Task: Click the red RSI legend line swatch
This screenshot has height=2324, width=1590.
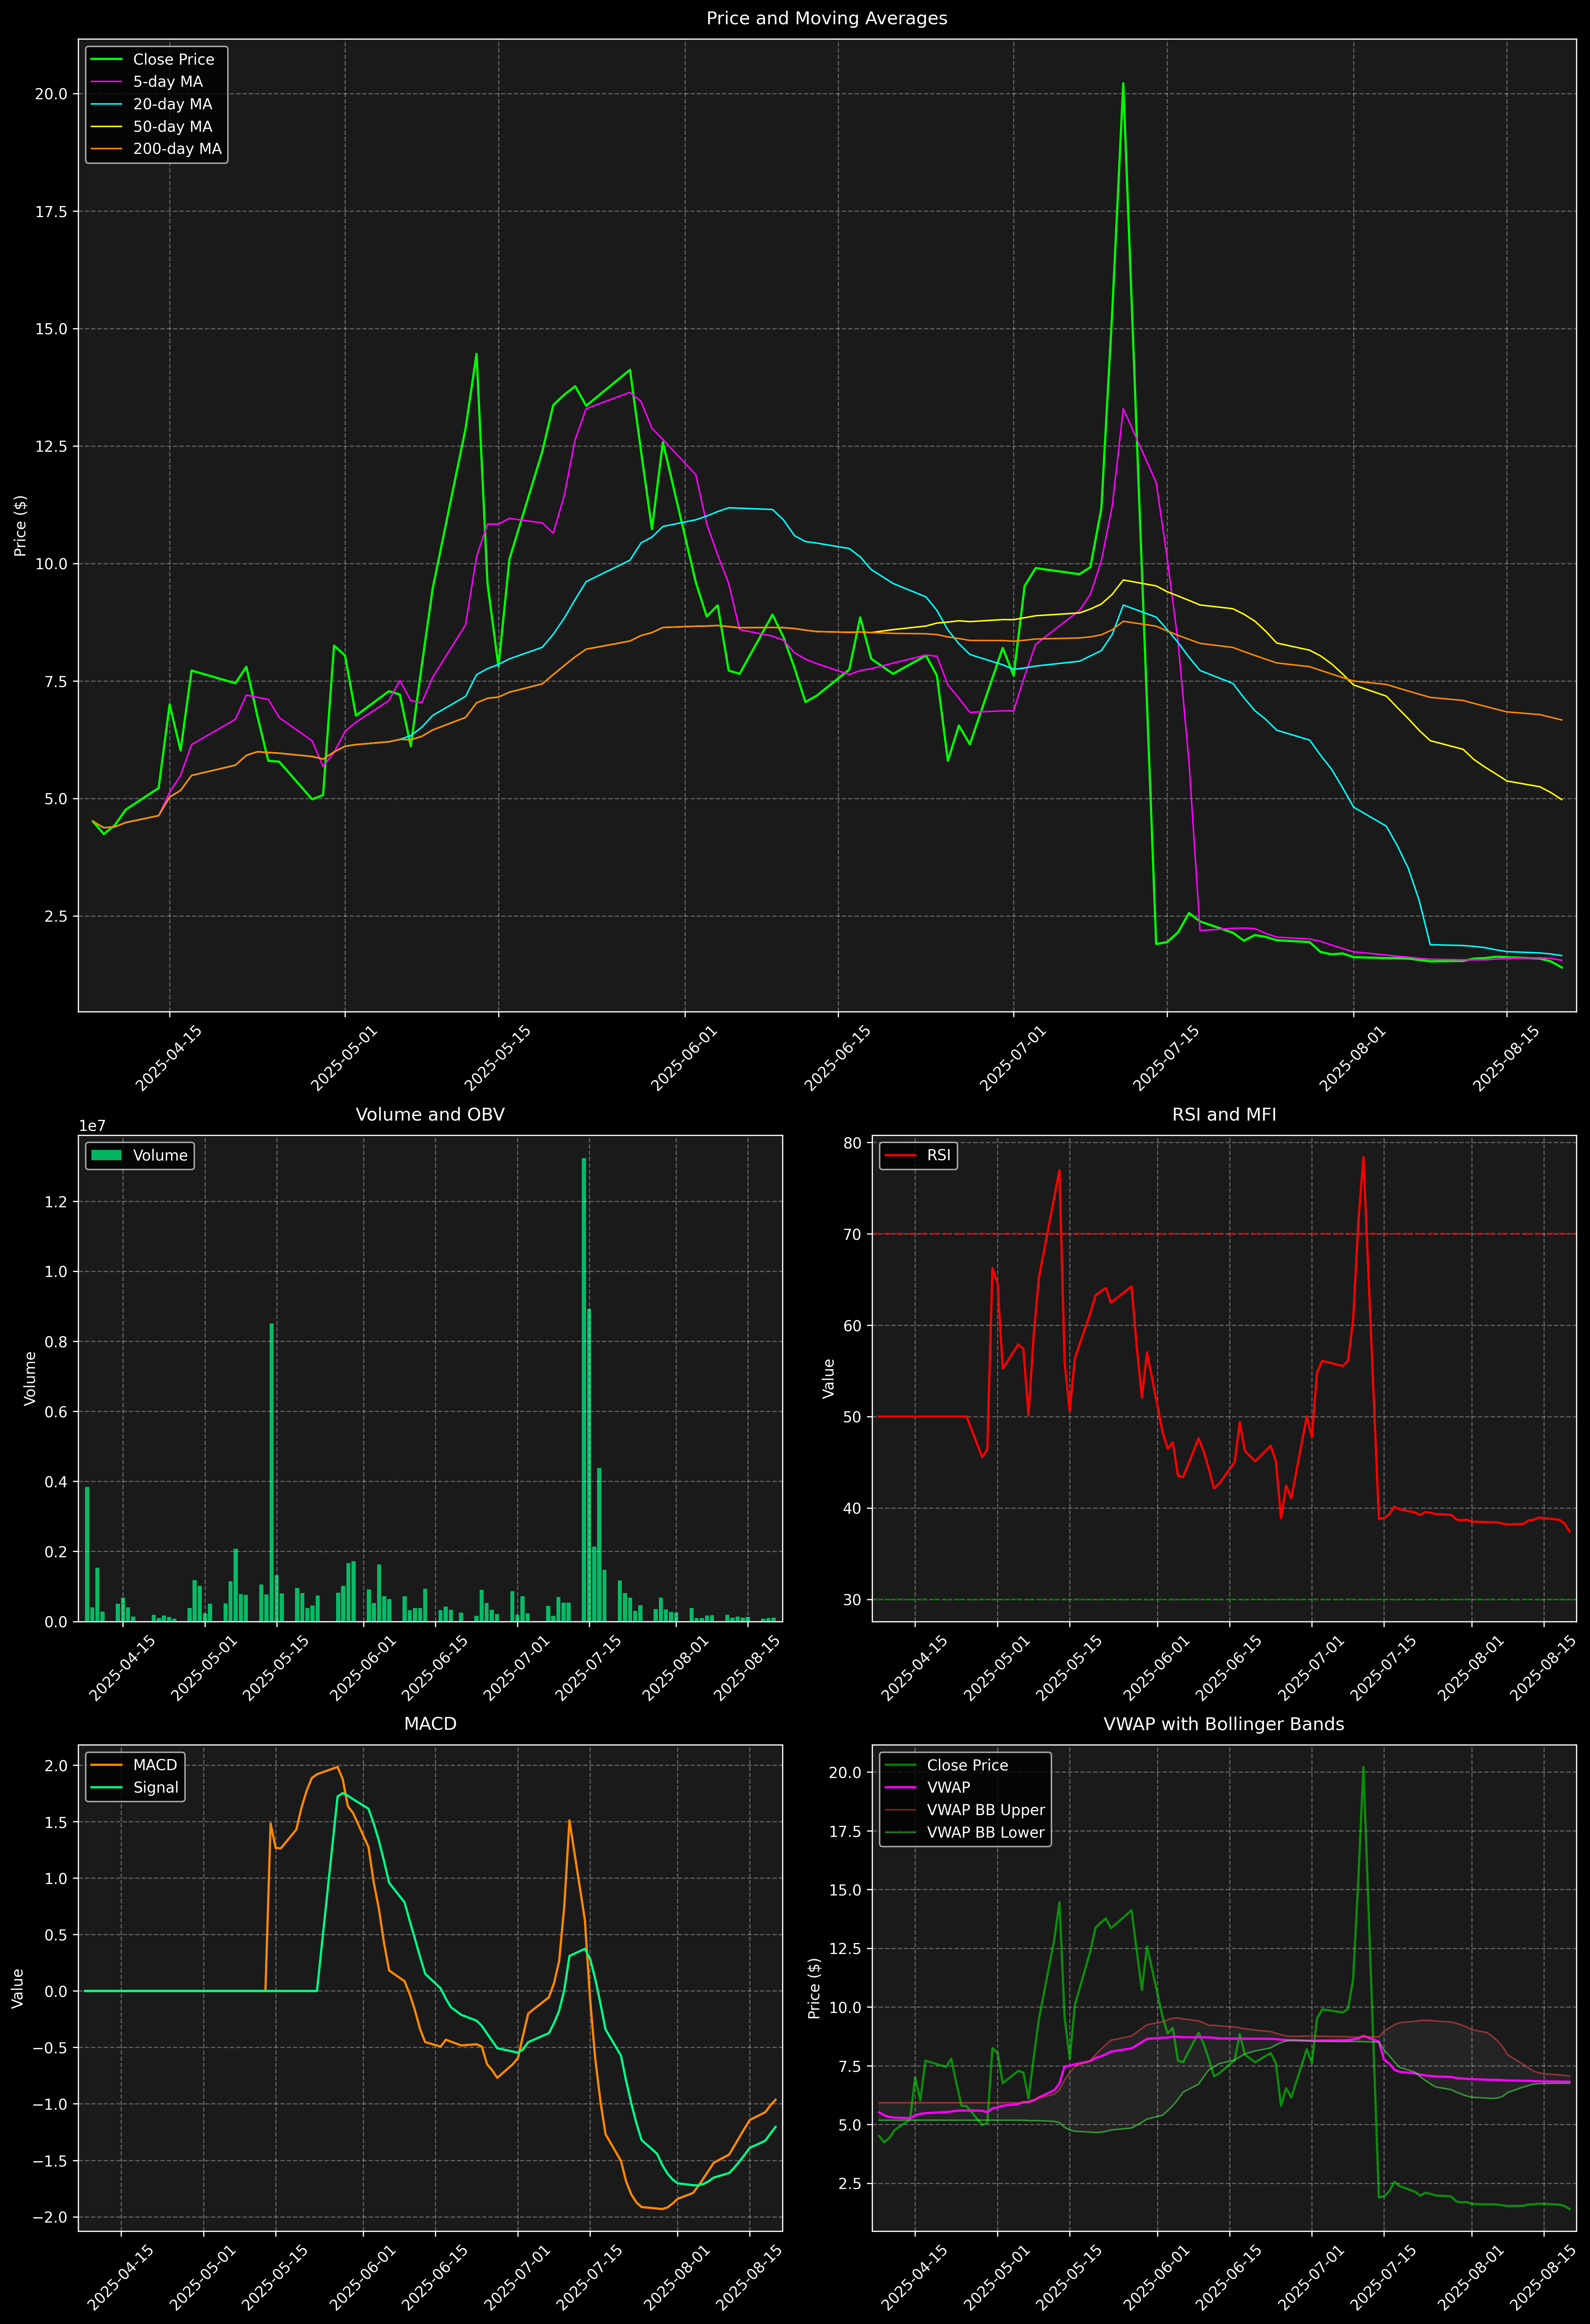Action: tap(900, 1155)
